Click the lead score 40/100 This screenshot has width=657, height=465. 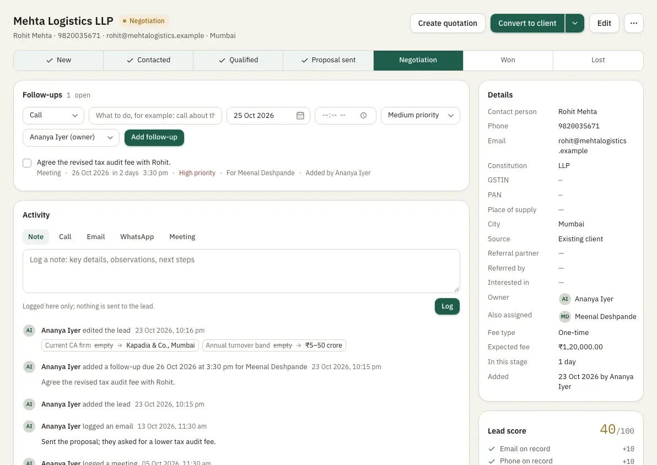[x=617, y=429]
